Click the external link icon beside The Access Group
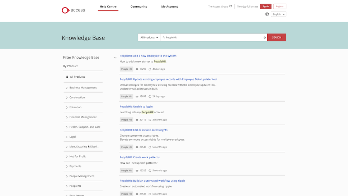This screenshot has height=196, width=348. tap(231, 6)
